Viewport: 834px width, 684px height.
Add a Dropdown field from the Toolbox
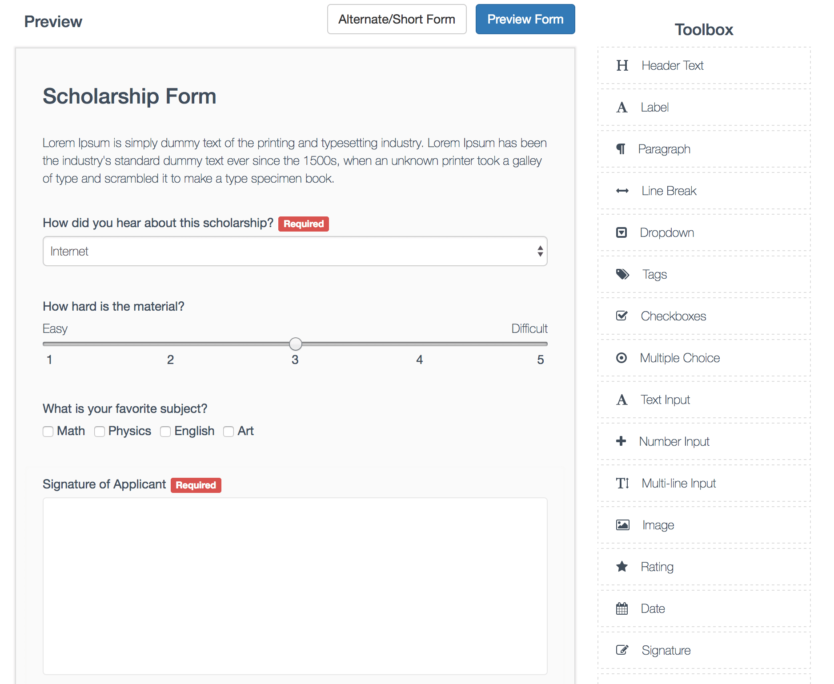(622, 232)
